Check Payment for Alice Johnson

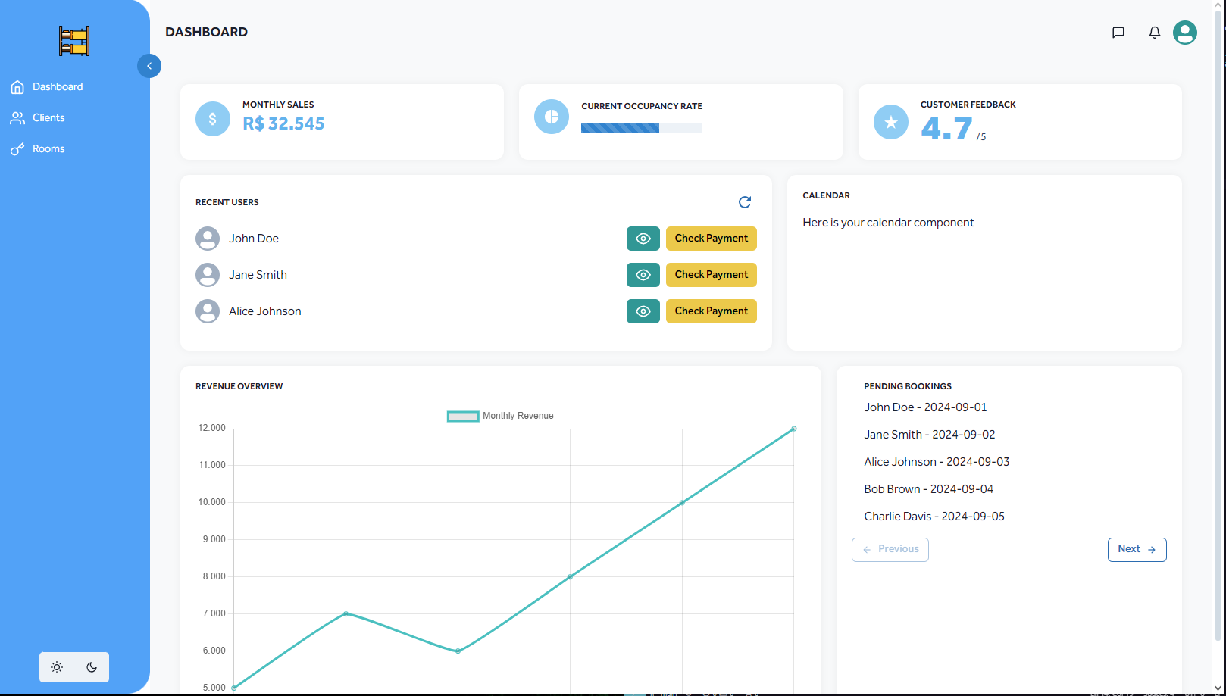tap(712, 311)
